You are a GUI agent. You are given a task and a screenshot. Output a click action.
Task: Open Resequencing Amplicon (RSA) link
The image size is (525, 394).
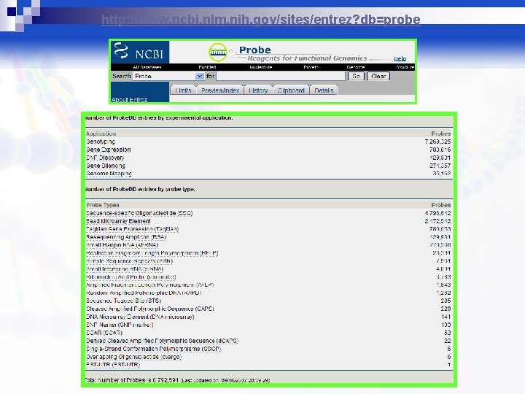tap(126, 237)
